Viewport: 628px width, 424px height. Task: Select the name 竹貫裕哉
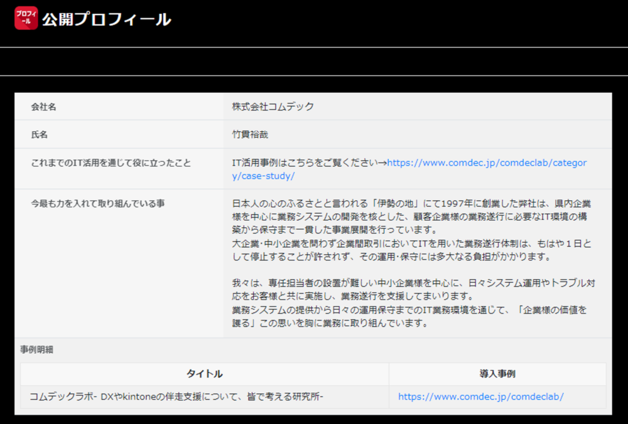coord(251,134)
